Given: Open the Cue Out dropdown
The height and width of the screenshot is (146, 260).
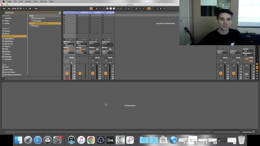Looking at the screenshot, I should coord(249,51).
